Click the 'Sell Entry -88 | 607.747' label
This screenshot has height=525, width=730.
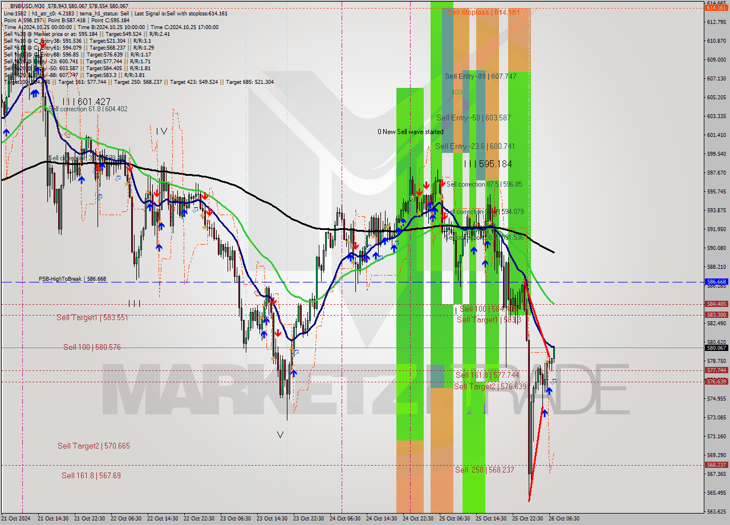(x=480, y=76)
